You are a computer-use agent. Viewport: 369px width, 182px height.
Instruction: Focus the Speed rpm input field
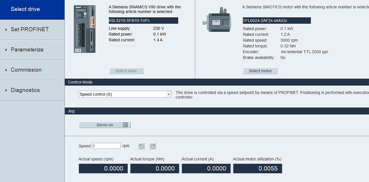click(x=106, y=146)
